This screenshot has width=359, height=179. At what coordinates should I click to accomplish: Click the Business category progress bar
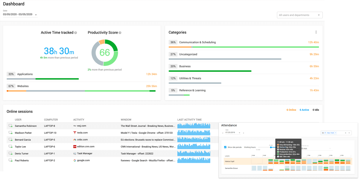point(210,71)
